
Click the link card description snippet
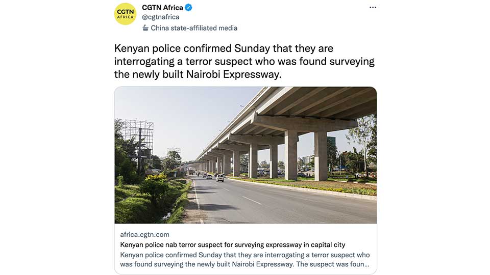245,259
